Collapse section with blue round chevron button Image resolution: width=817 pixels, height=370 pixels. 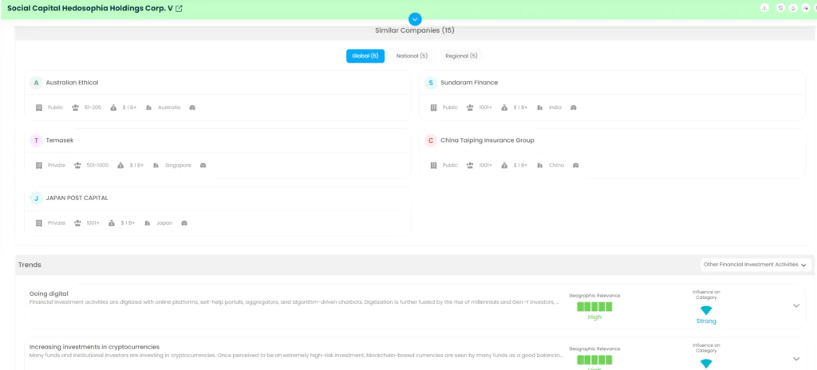[x=415, y=19]
